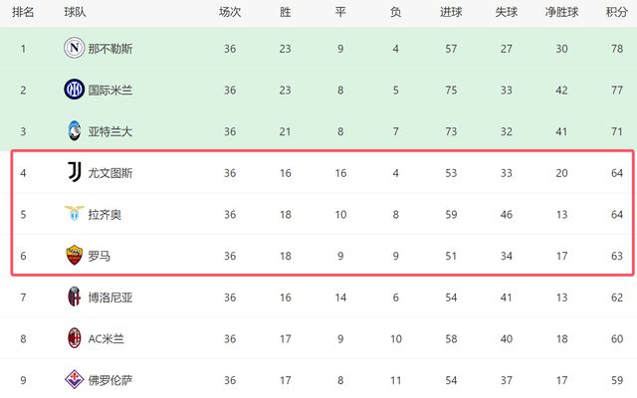Open the Lazio eagle crest
This screenshot has width=637, height=398.
[x=74, y=214]
